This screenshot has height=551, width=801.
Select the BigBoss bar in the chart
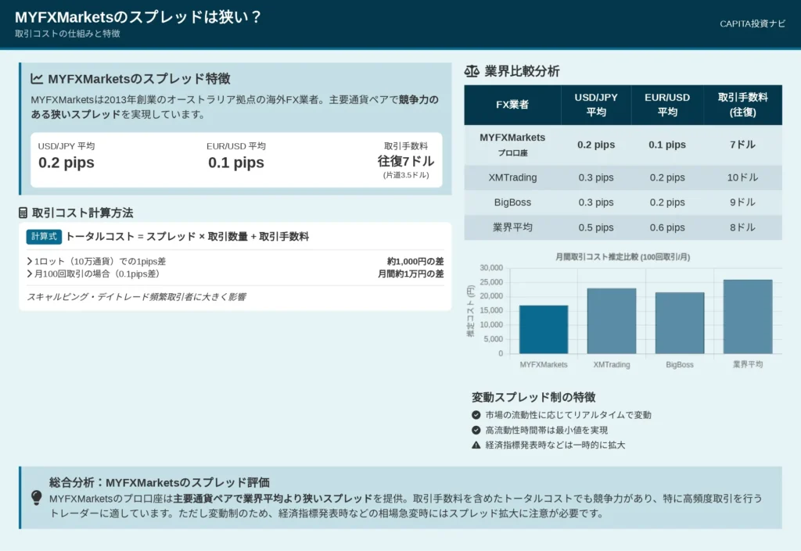(680, 323)
